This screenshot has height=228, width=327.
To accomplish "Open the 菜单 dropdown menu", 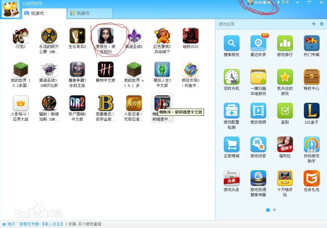I will point(283,2).
